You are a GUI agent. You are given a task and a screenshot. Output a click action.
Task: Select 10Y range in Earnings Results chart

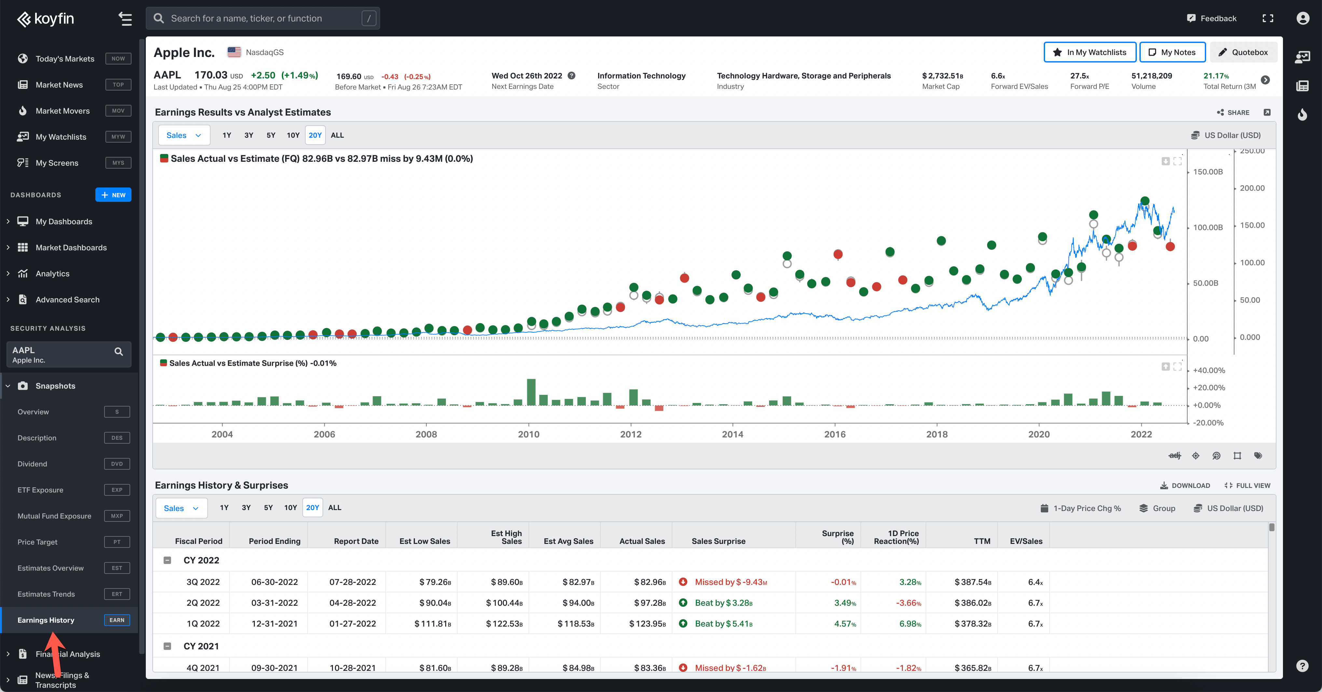coord(293,135)
